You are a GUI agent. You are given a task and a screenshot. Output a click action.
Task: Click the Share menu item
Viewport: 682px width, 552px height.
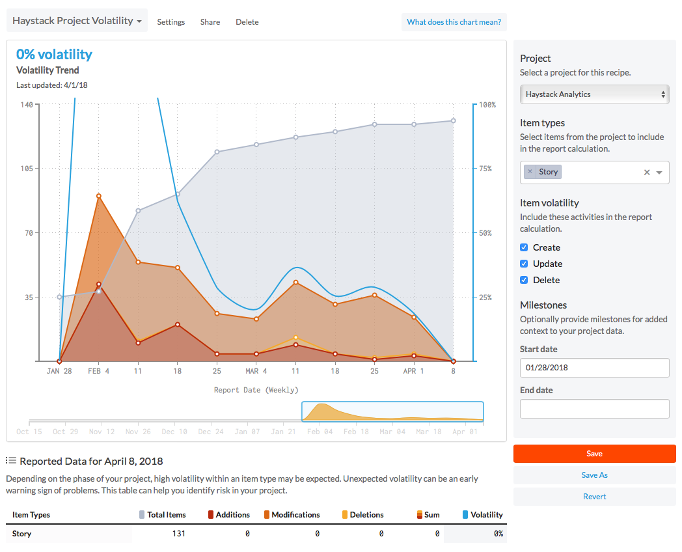pyautogui.click(x=210, y=22)
